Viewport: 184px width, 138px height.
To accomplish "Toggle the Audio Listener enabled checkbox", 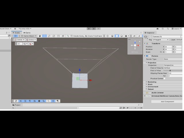I will tap(150, 93).
